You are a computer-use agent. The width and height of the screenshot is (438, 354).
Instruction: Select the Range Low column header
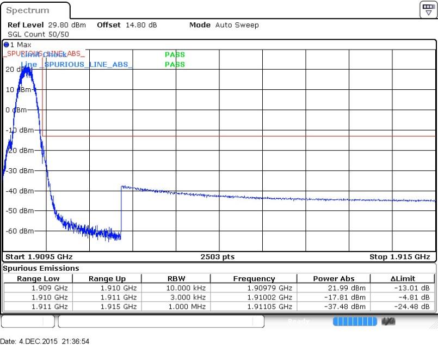coord(38,278)
